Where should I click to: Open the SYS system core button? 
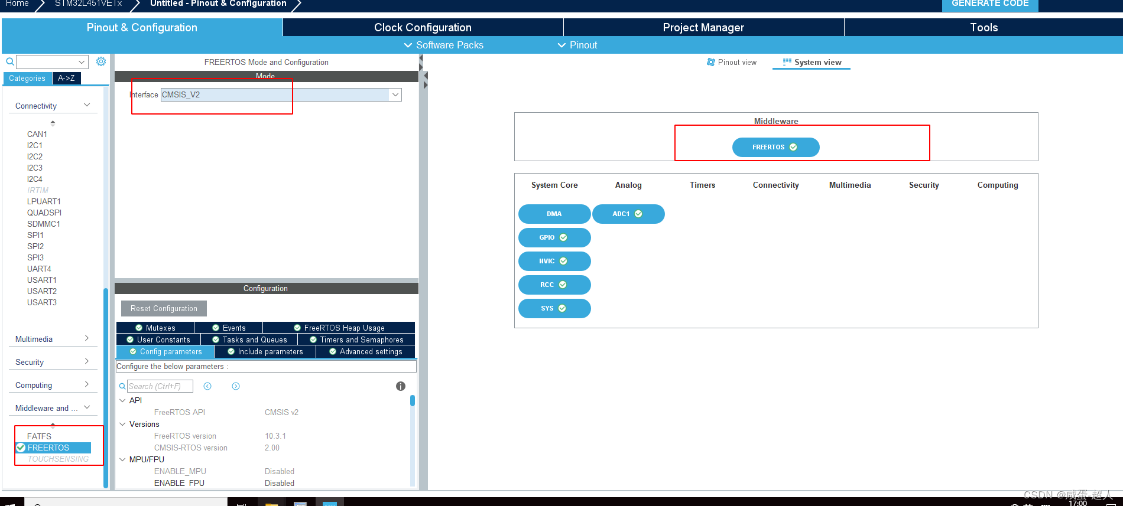click(x=554, y=308)
